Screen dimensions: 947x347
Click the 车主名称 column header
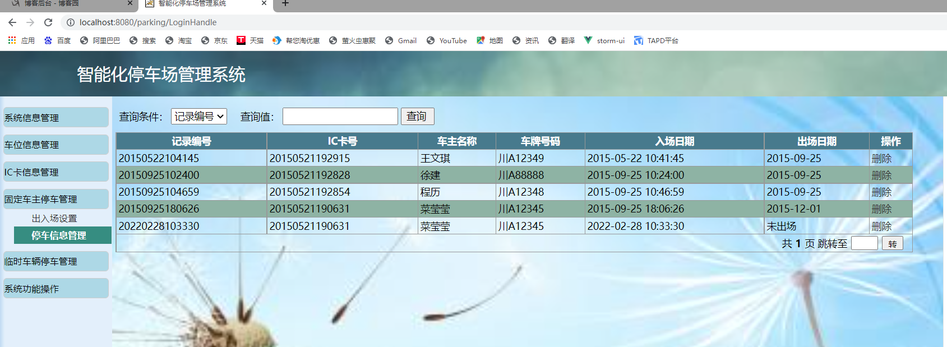tap(457, 141)
